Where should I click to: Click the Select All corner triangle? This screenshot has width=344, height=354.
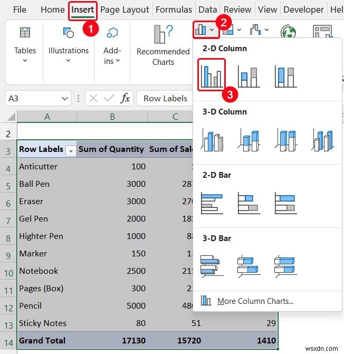(11, 117)
